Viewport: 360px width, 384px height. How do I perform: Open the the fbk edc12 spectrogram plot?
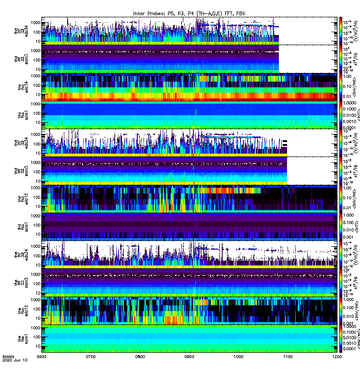click(189, 311)
